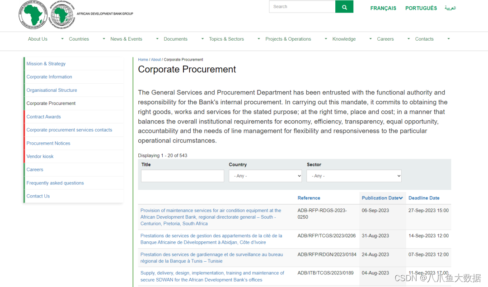
Task: Expand the arrow next to Projects & Operations
Action: [x=326, y=39]
